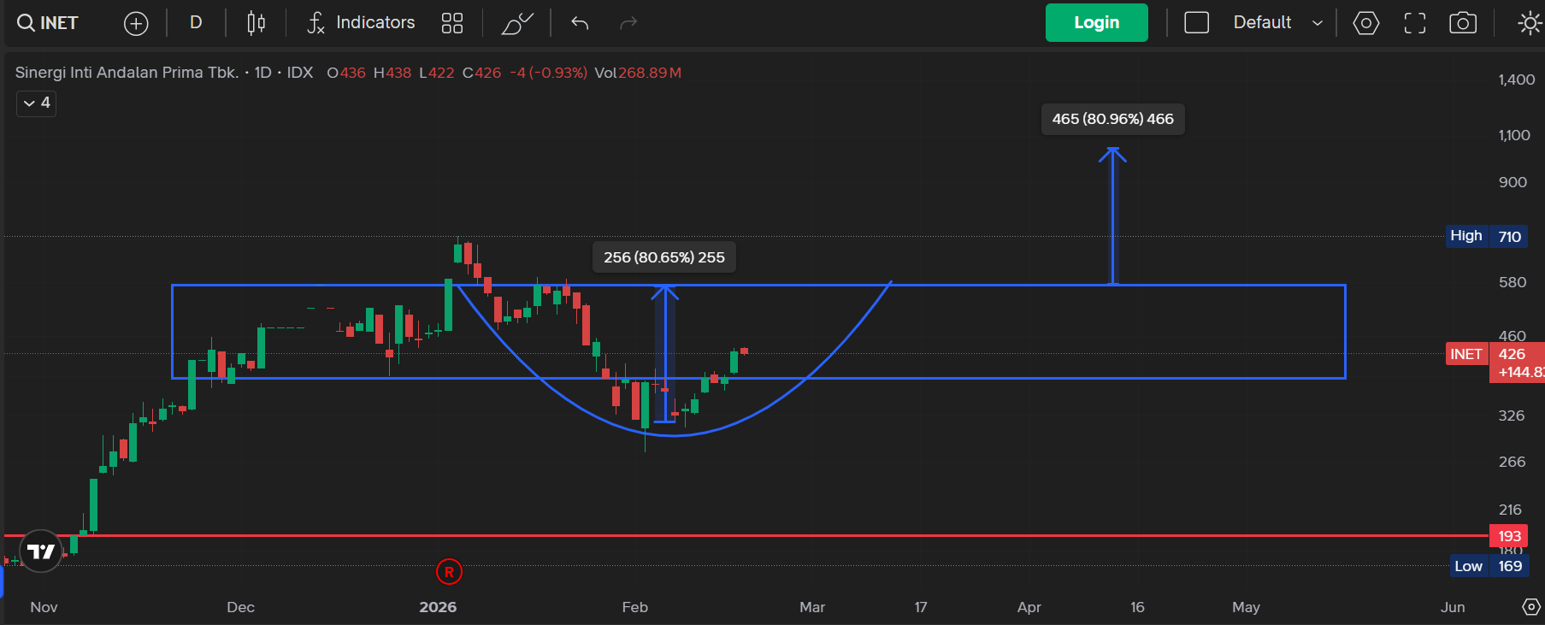This screenshot has height=625, width=1545.
Task: Change the D timeframe interval
Action: click(x=196, y=23)
